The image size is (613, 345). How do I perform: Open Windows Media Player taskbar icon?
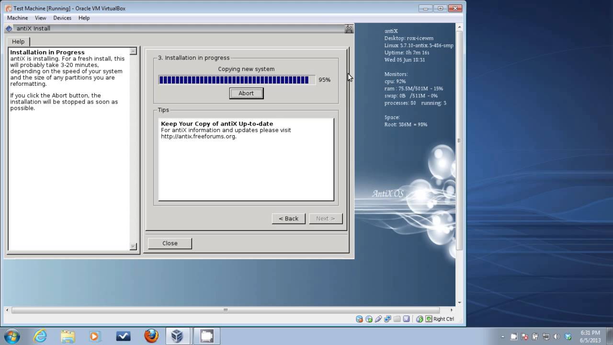pyautogui.click(x=95, y=336)
